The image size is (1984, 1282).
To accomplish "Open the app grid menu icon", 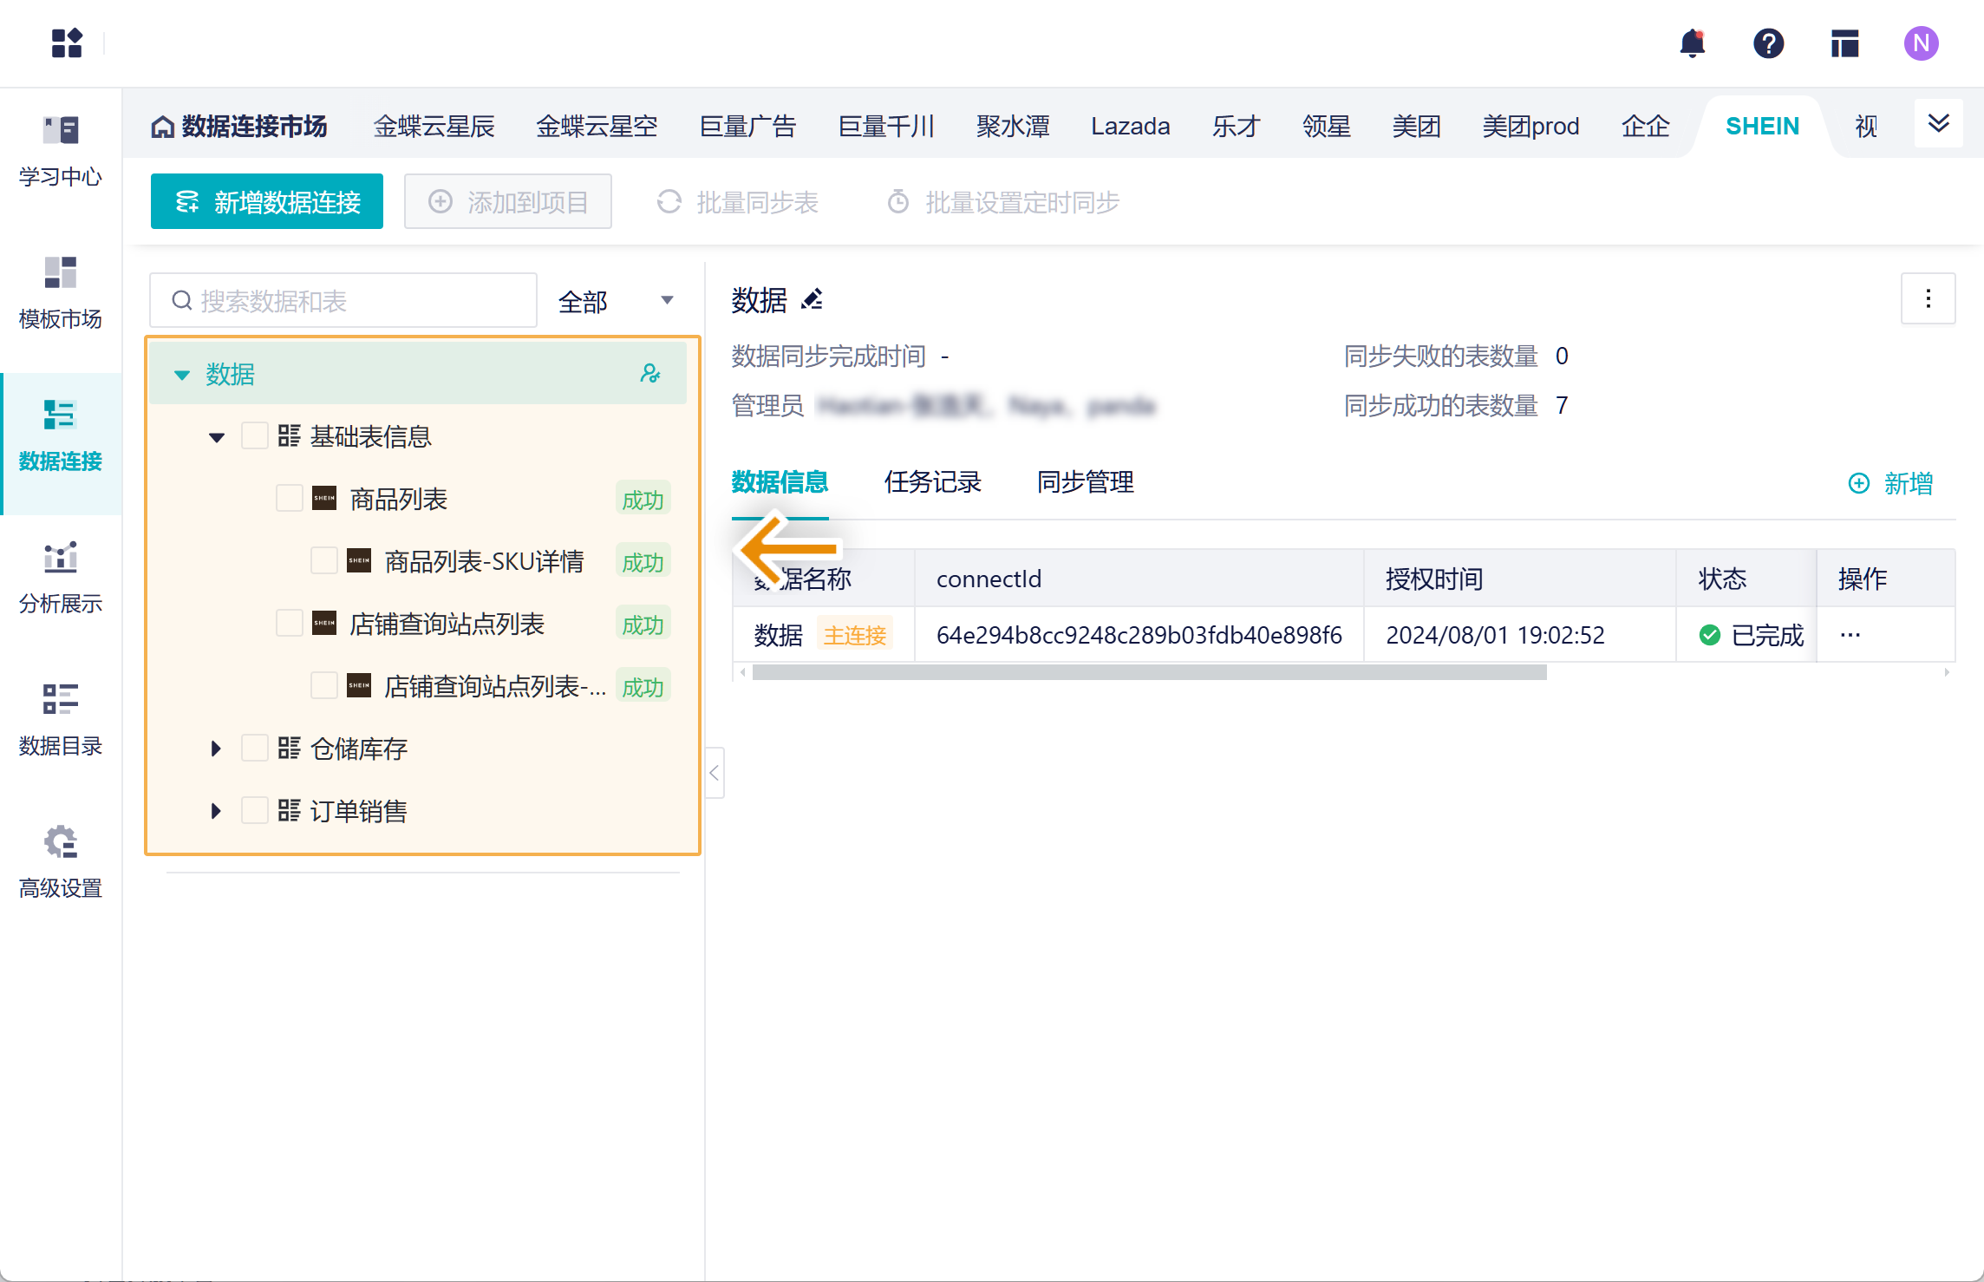I will [x=67, y=43].
